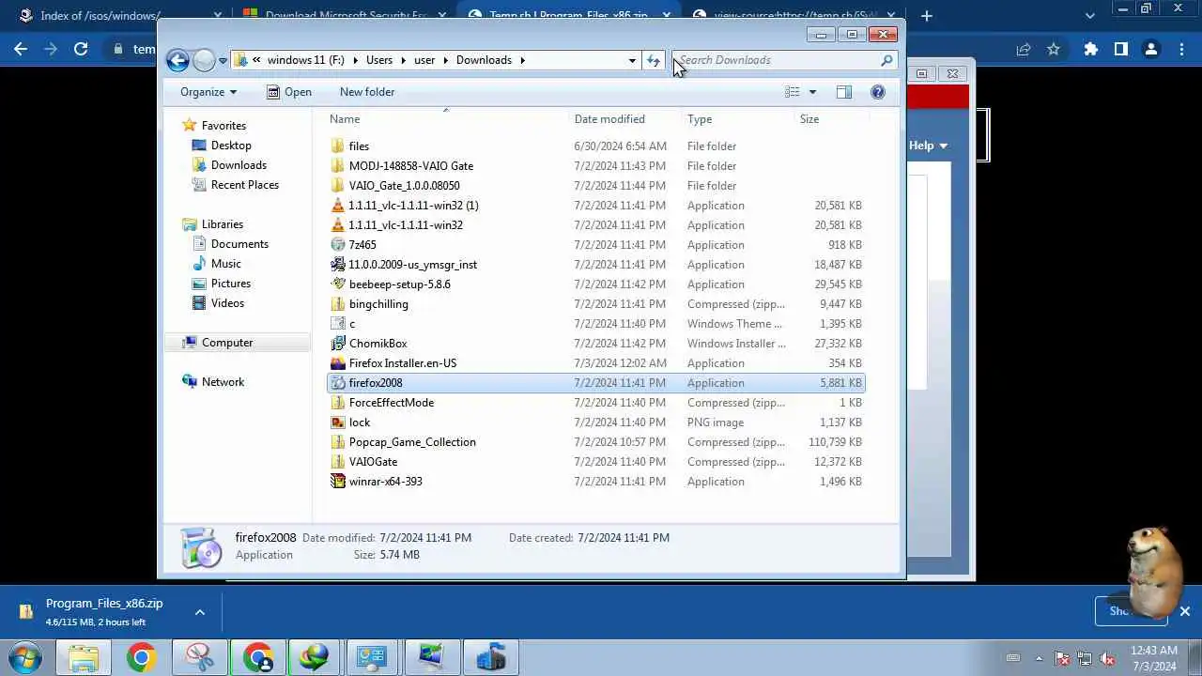Open a new Chrome tab

point(927,16)
